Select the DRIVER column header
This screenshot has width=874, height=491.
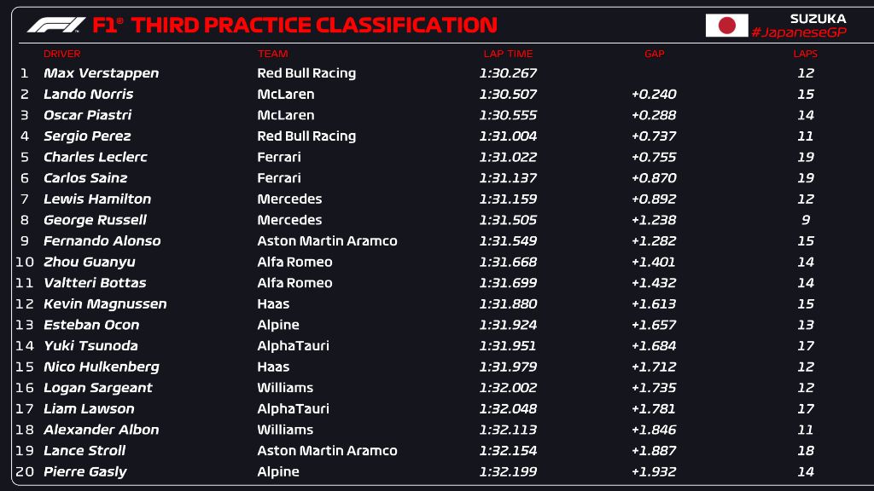pos(61,54)
